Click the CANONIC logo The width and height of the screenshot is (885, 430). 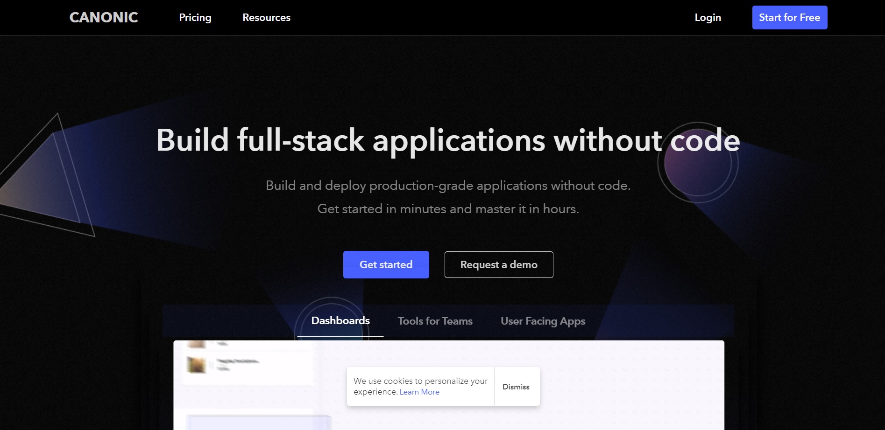coord(104,17)
